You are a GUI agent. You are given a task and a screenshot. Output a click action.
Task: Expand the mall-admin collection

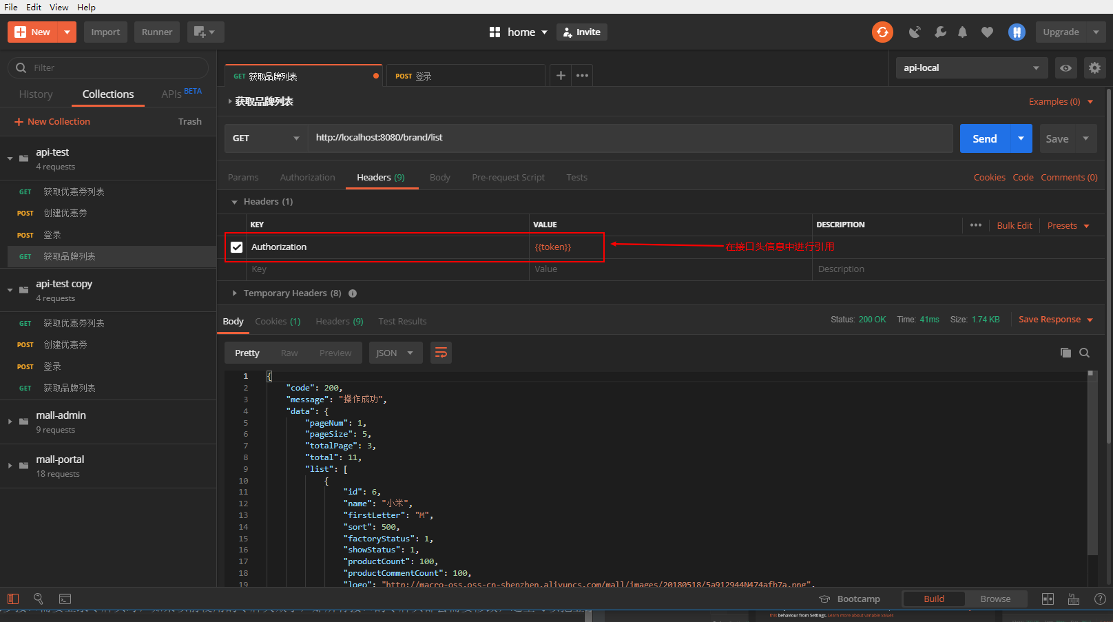click(10, 422)
